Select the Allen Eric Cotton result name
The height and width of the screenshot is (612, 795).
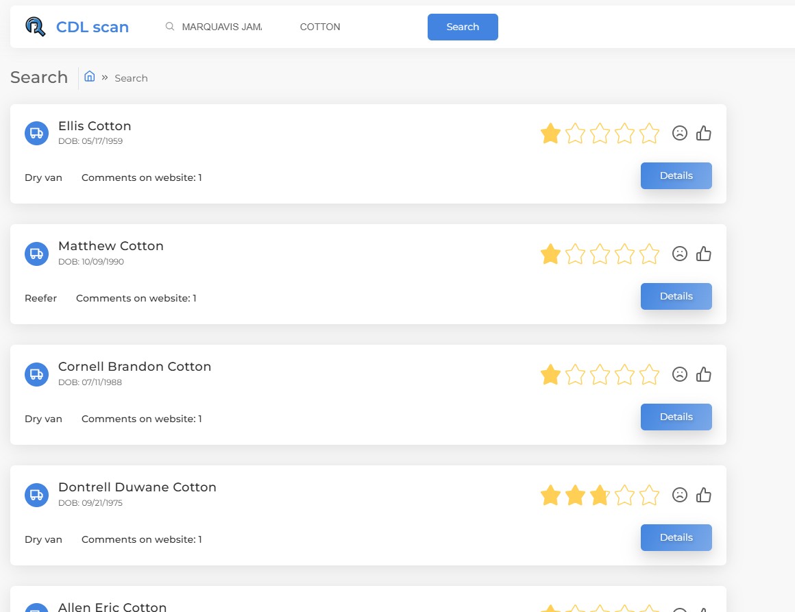click(112, 607)
